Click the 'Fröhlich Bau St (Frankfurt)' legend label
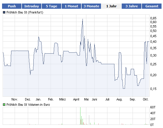Image resolution: width=163 pixels, height=128 pixels. (25, 12)
